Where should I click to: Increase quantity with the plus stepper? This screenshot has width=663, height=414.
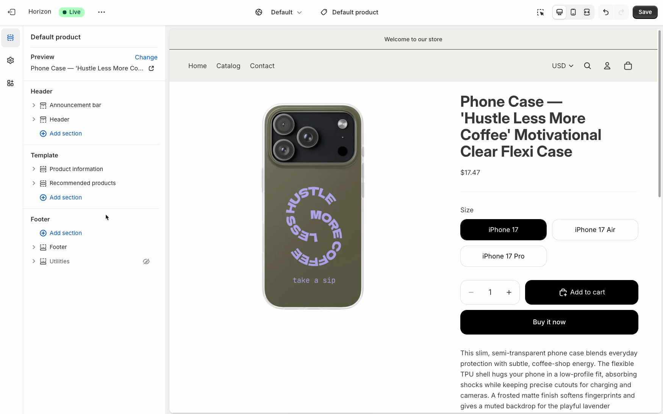(509, 292)
